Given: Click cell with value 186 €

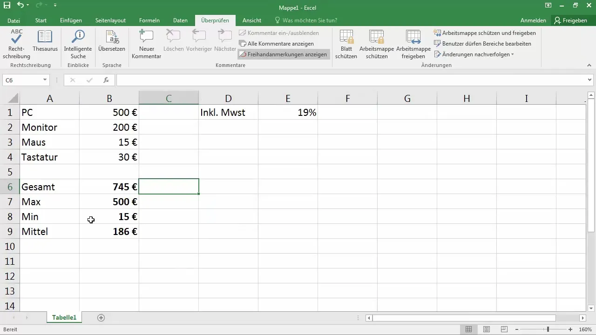Looking at the screenshot, I should coord(109,232).
